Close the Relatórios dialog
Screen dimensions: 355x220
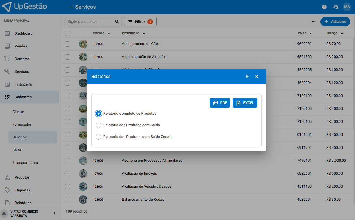[257, 77]
